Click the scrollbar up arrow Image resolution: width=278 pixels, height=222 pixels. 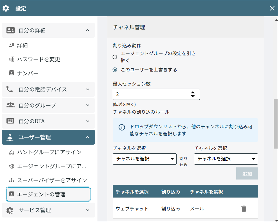(x=276, y=20)
